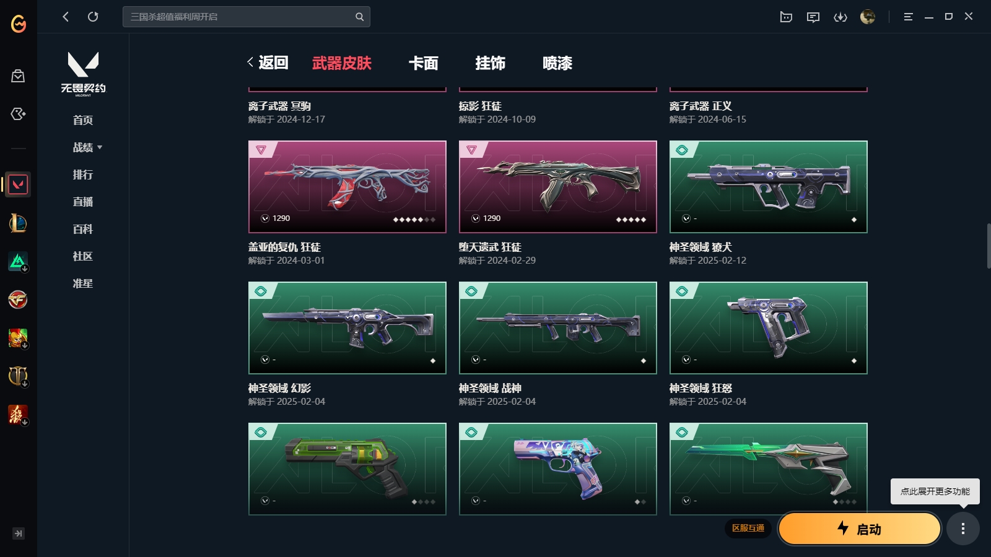The image size is (991, 557).
Task: Click the download manager icon
Action: click(x=840, y=17)
